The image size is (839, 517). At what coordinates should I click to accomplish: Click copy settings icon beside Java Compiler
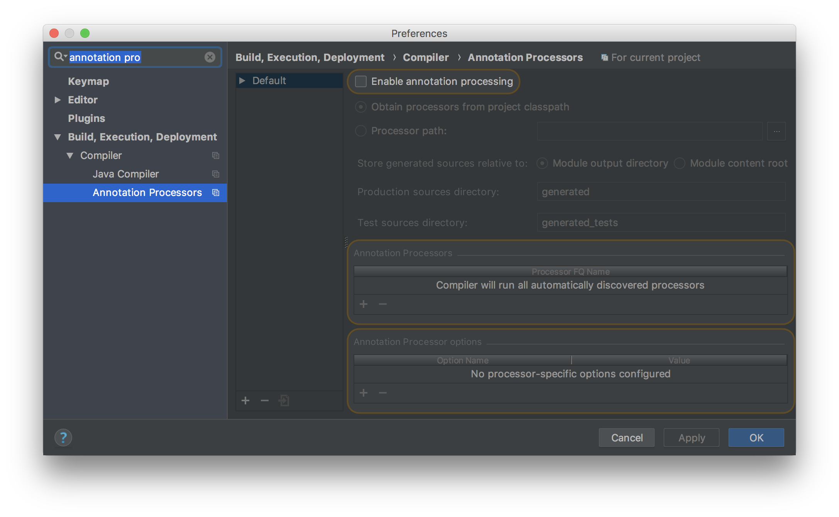[216, 174]
